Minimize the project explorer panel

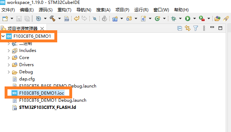(x=212, y=27)
